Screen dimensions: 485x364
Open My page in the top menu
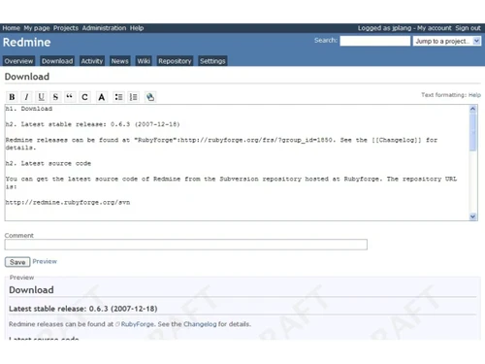pyautogui.click(x=37, y=28)
